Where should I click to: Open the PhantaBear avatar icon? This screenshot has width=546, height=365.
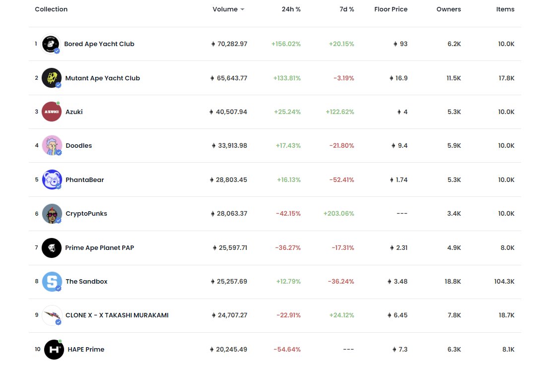[52, 180]
